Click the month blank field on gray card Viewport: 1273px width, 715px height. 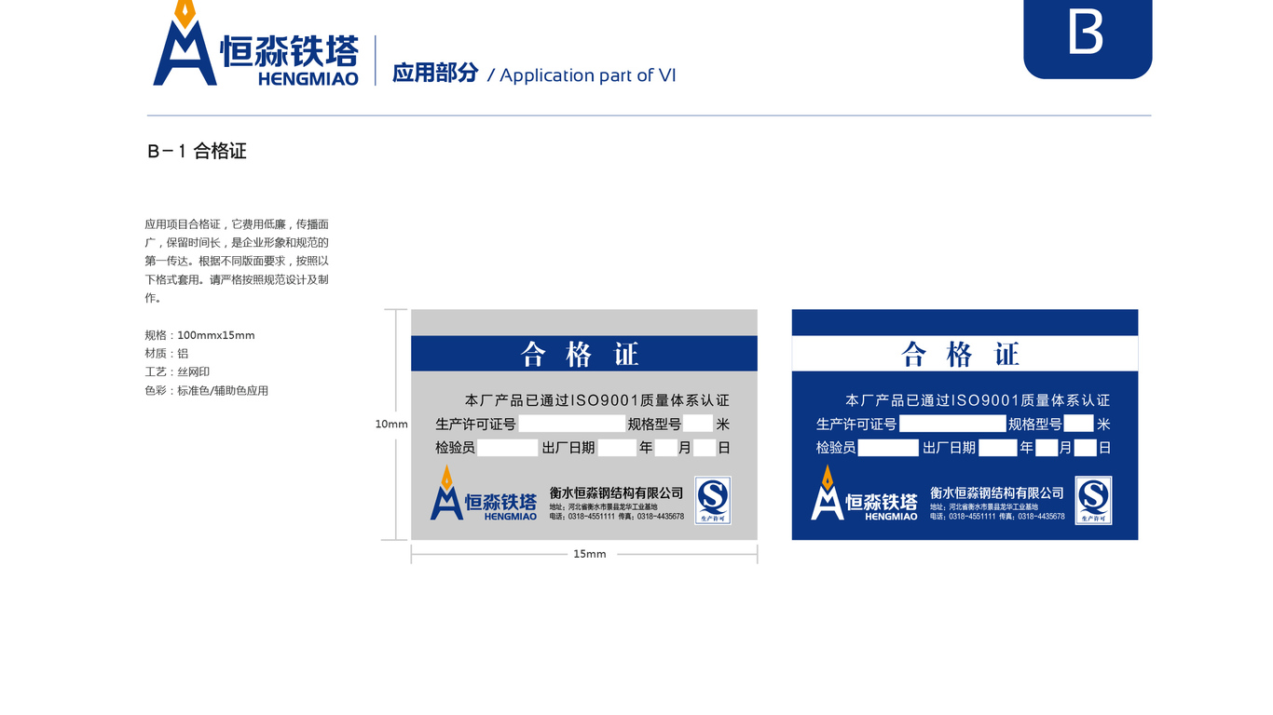pyautogui.click(x=665, y=448)
